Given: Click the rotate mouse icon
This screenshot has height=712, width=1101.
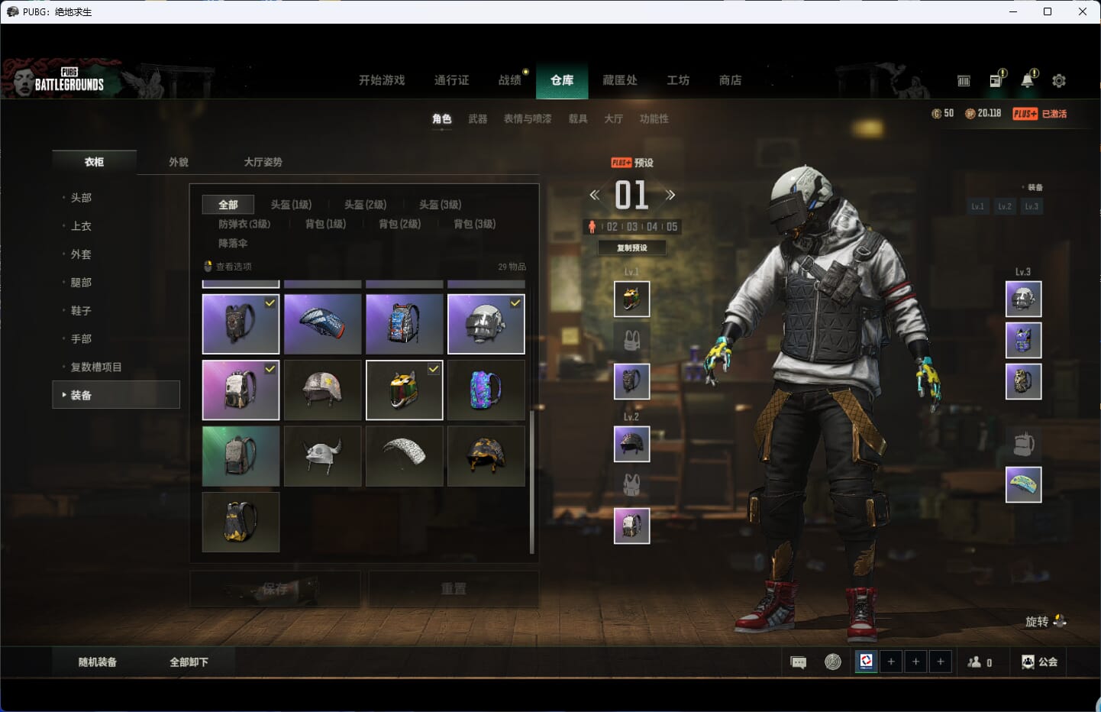Looking at the screenshot, I should tap(1060, 621).
